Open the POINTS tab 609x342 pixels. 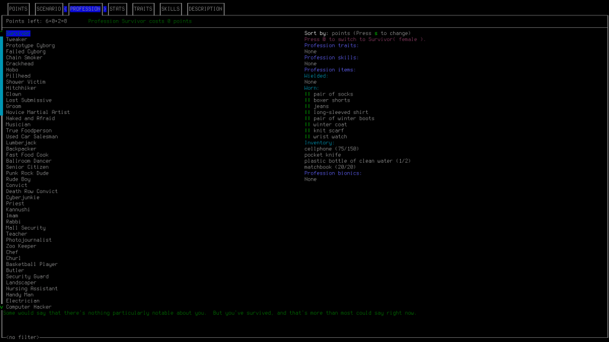pos(18,9)
